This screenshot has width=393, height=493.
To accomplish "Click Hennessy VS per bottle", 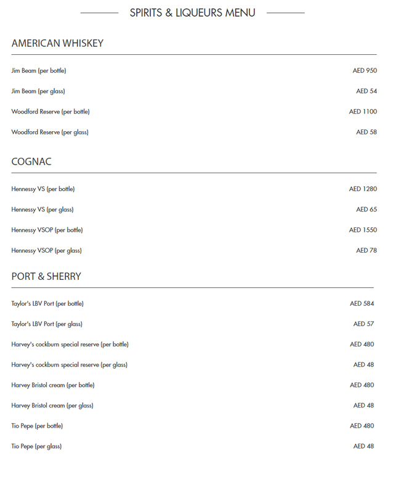I will click(43, 189).
